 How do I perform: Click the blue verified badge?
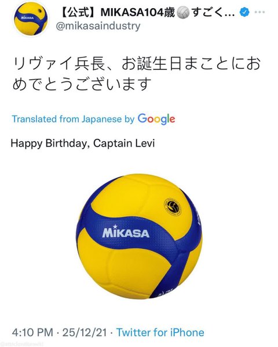click(x=244, y=12)
